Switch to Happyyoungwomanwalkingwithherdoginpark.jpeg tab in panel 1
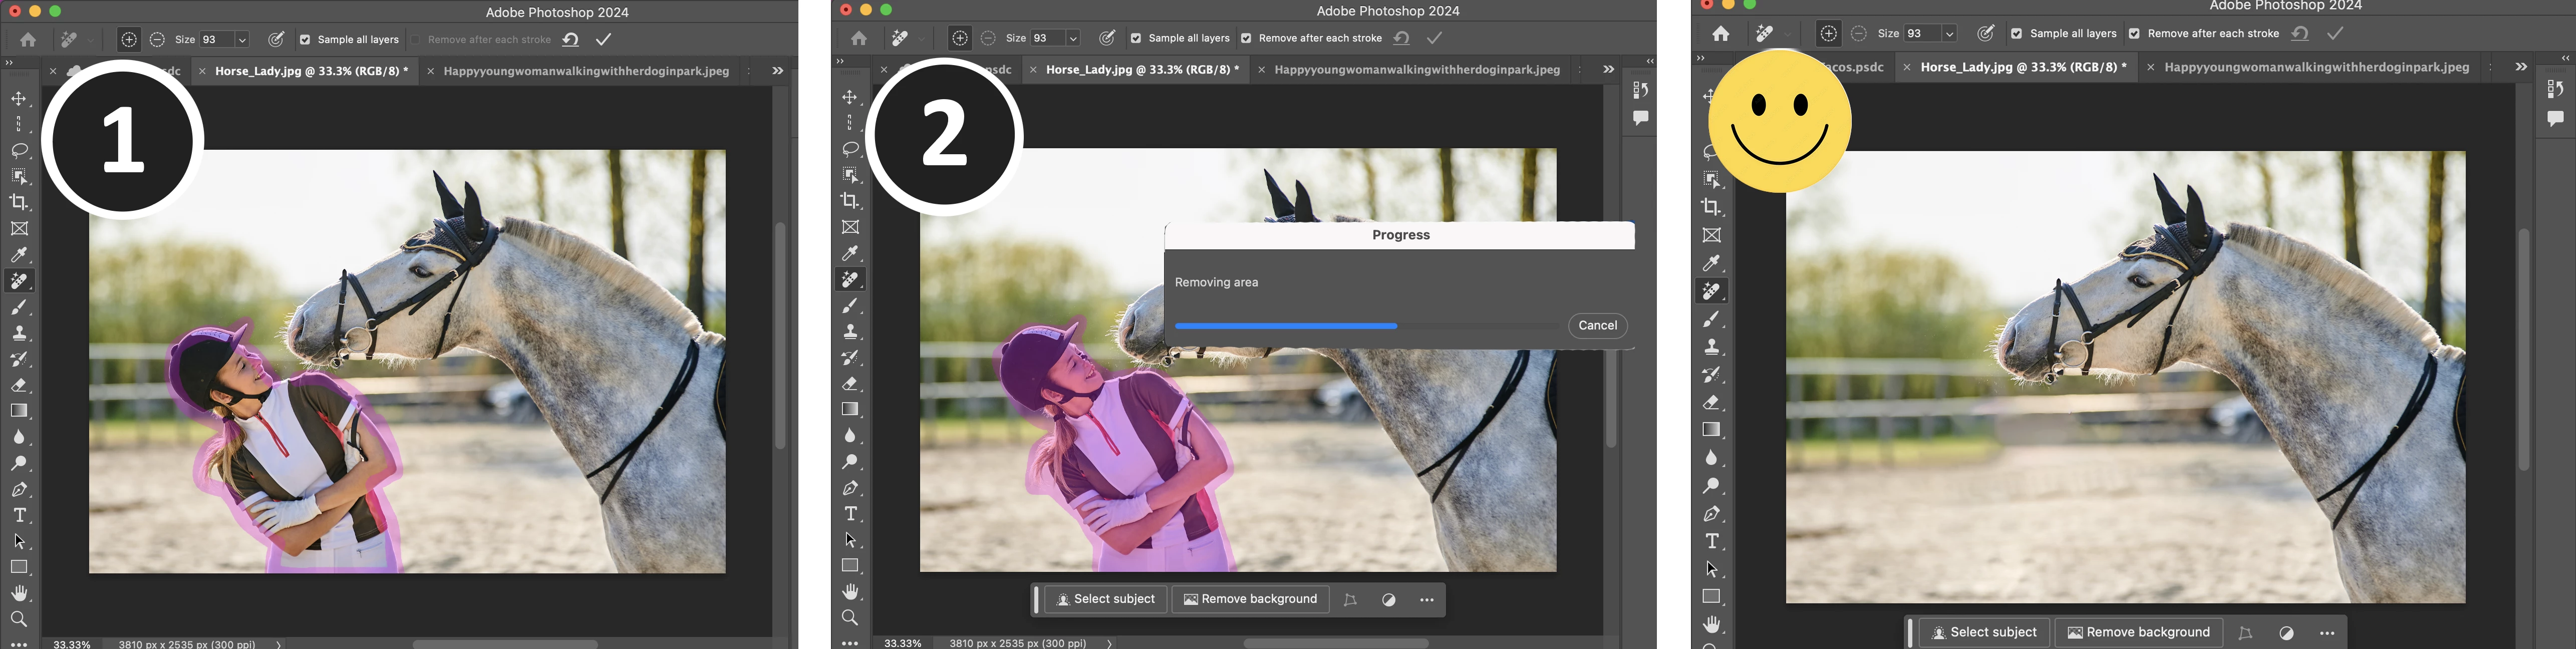Screen dimensions: 2576x649 click(x=585, y=71)
